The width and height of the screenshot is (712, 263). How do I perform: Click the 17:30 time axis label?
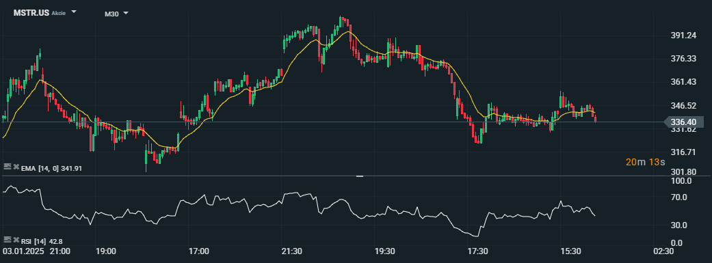[477, 251]
